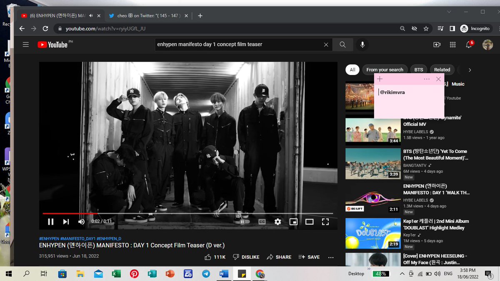
Task: Open BTS Yet To Come video thumbnail
Action: point(373,164)
